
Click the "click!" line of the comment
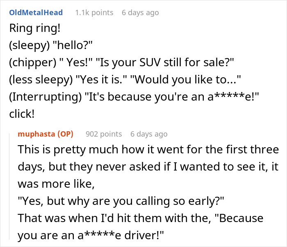click(x=22, y=114)
